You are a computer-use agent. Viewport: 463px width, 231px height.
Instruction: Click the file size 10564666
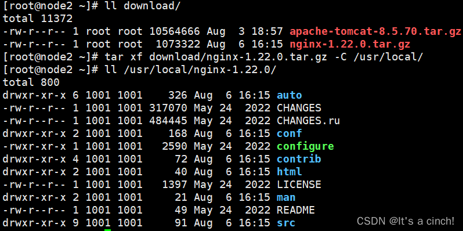tap(174, 31)
